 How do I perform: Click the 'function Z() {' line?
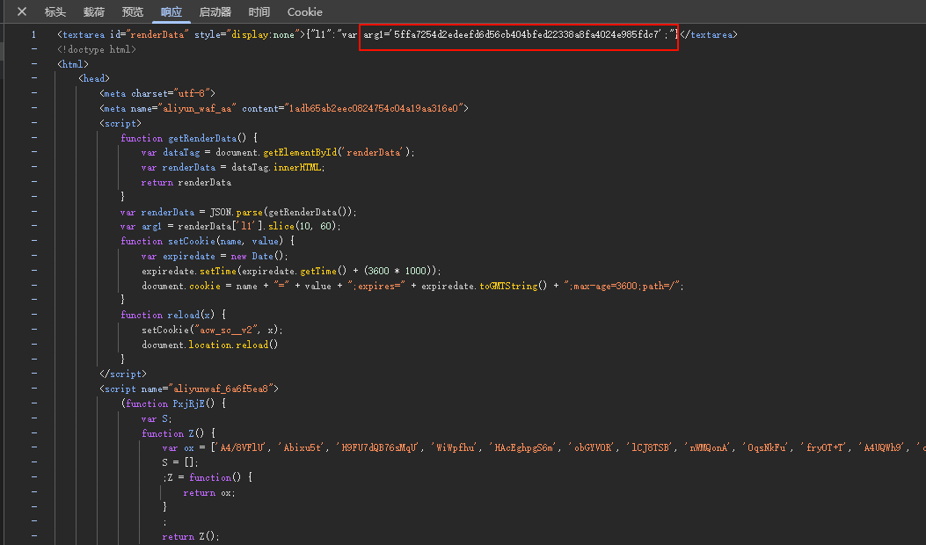coord(179,433)
